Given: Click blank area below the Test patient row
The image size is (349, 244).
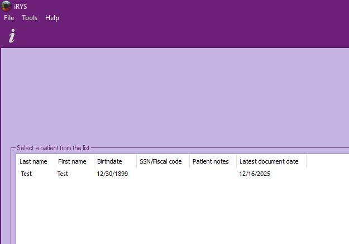Looking at the screenshot, I should click(x=168, y=212).
